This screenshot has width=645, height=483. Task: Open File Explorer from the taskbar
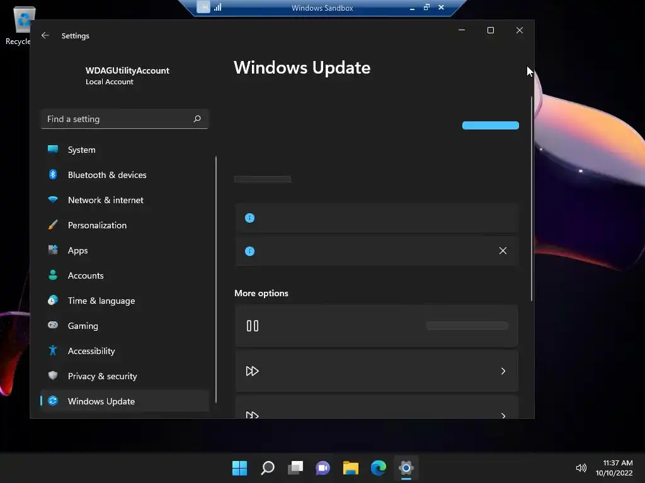(350, 468)
